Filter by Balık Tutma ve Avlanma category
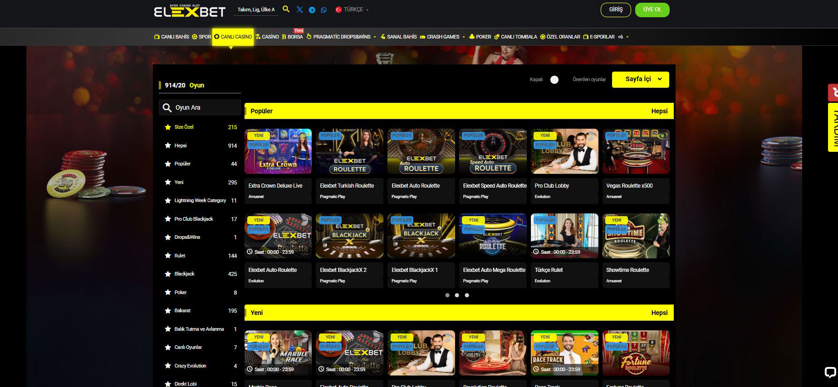838x387 pixels. coord(200,329)
